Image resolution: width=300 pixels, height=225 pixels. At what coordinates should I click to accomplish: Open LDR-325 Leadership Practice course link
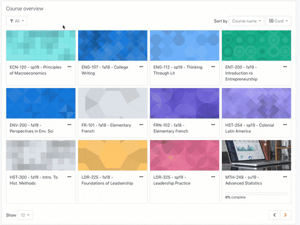(x=172, y=180)
